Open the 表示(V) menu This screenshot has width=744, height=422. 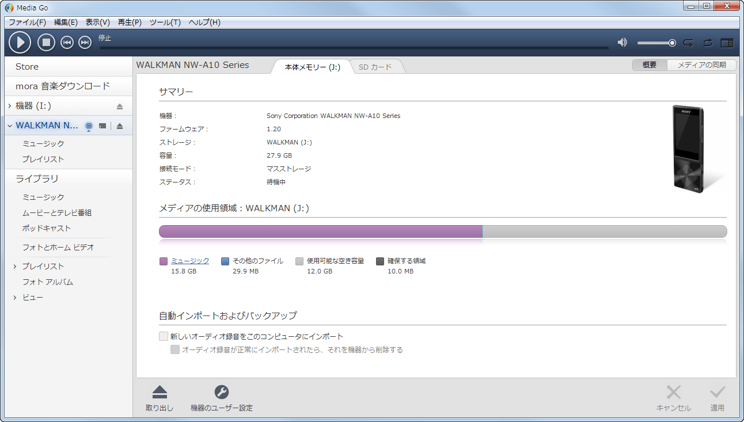97,22
